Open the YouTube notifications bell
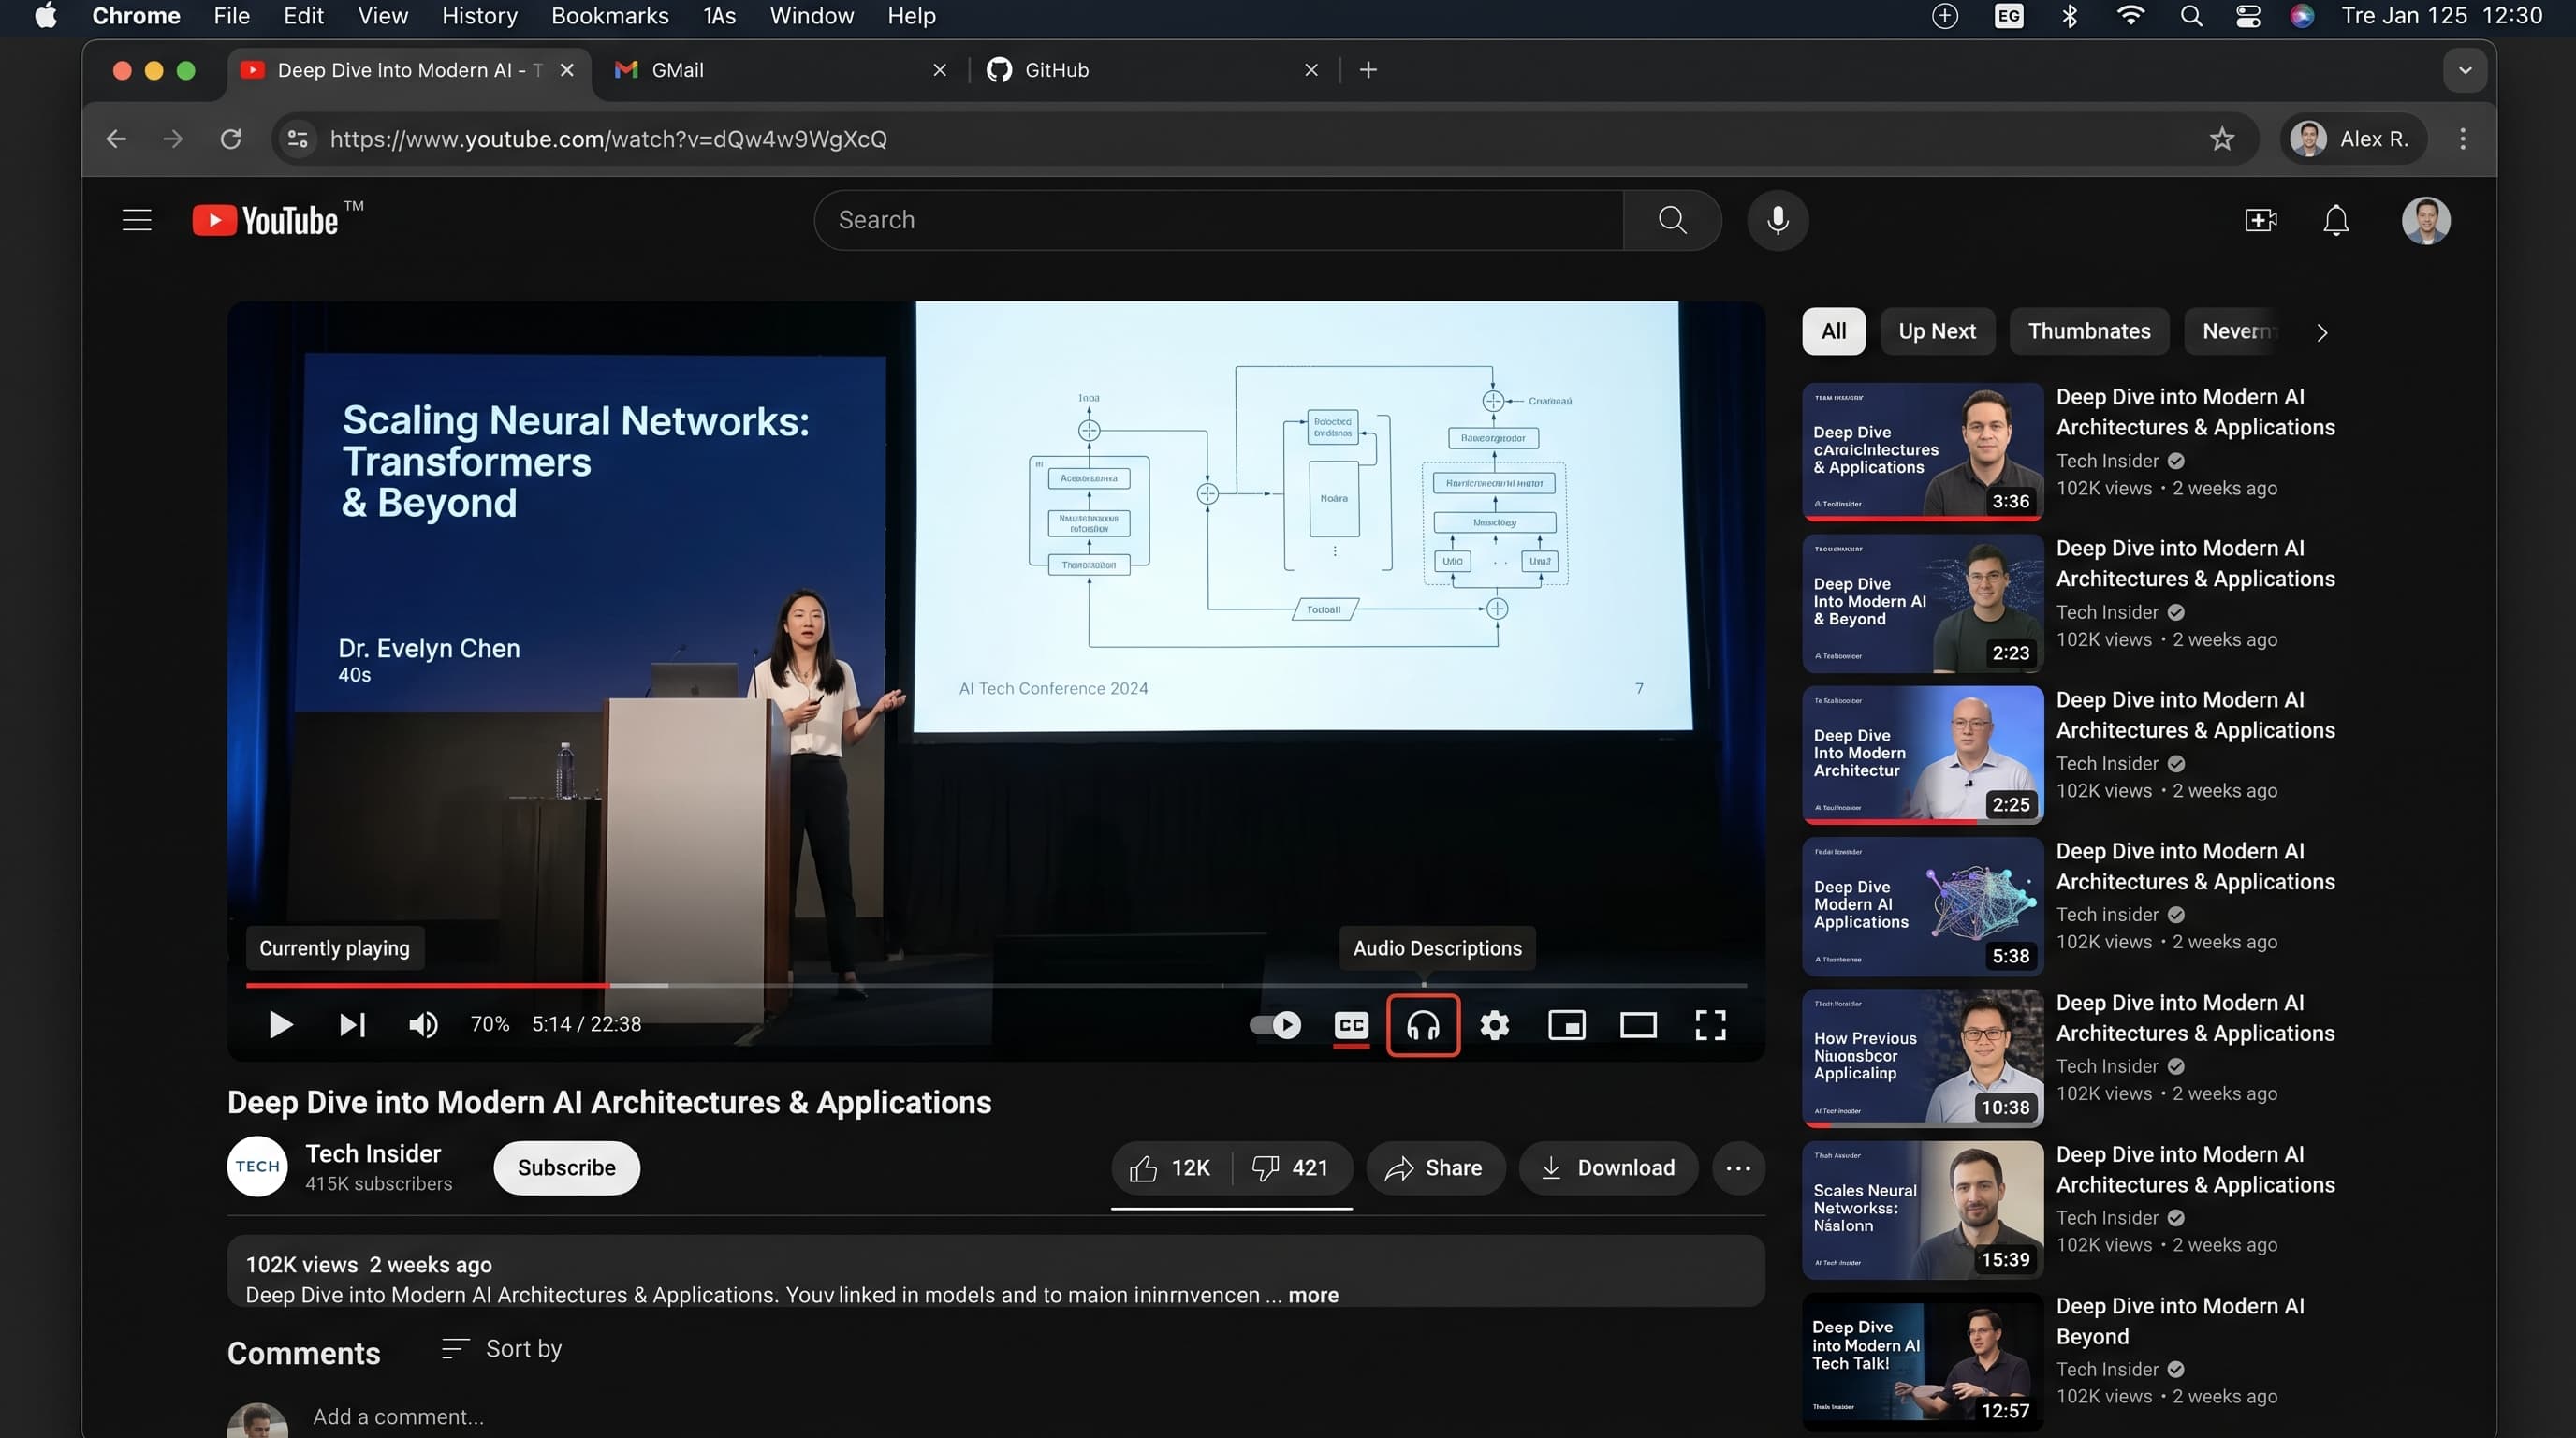 click(2335, 220)
